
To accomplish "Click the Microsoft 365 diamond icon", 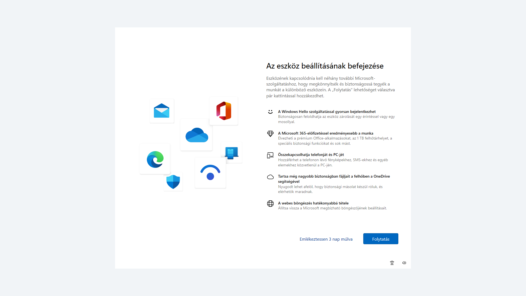I will tap(270, 133).
